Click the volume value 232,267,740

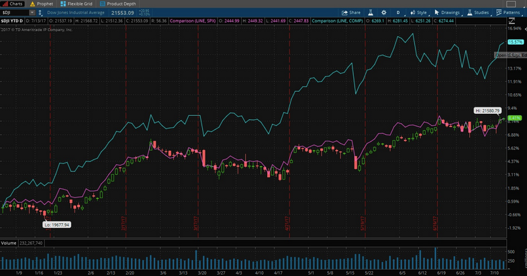pos(31,243)
